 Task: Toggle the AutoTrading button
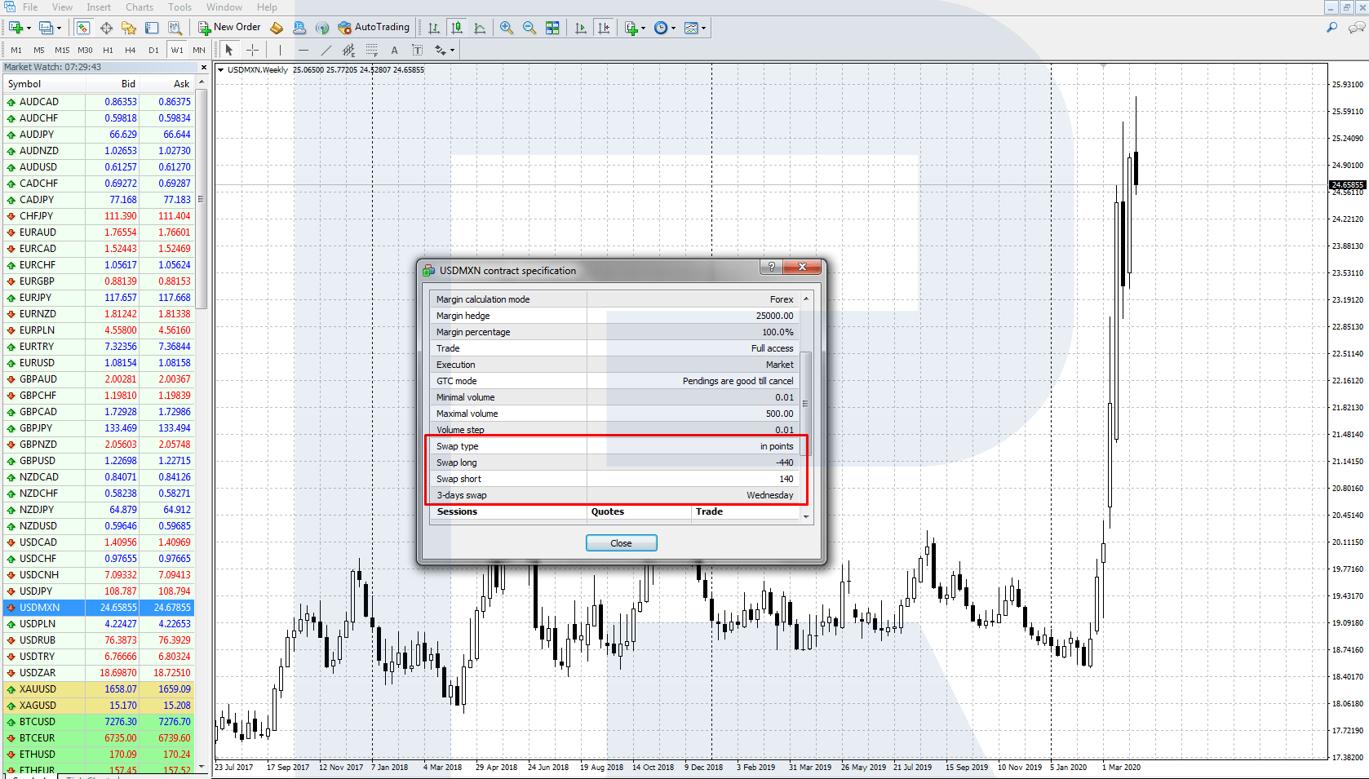[x=374, y=28]
